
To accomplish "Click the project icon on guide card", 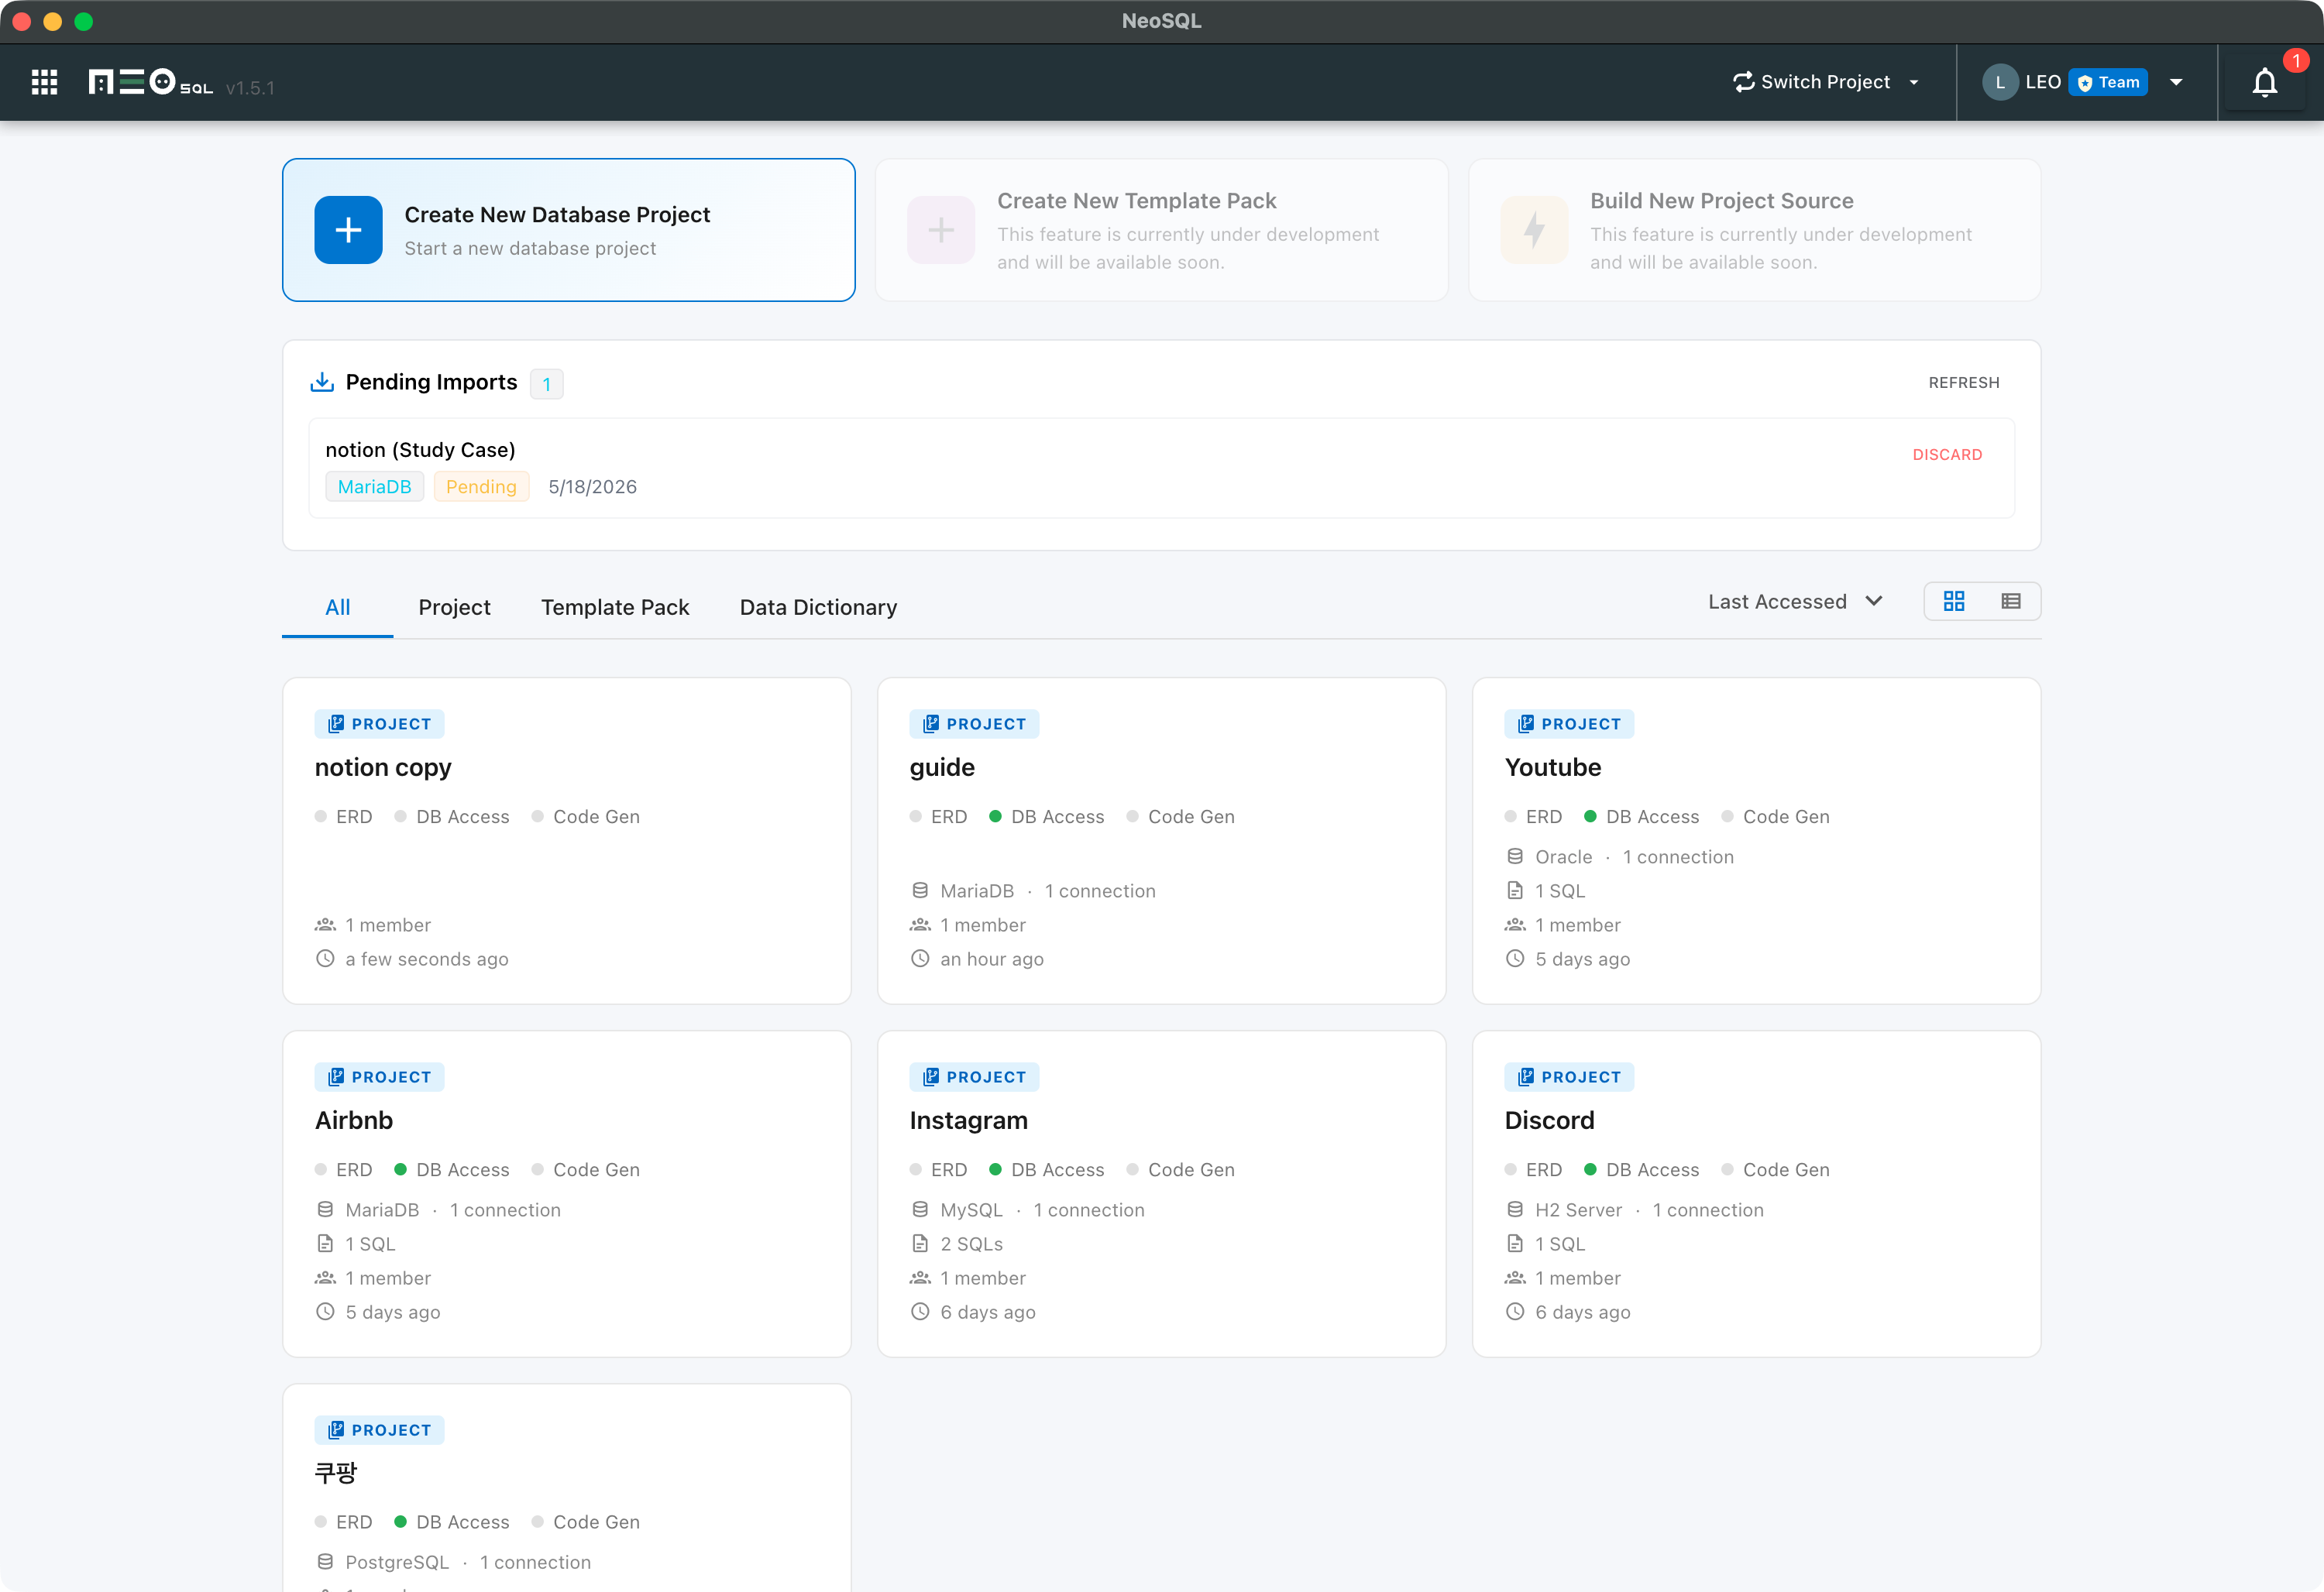I will (931, 723).
